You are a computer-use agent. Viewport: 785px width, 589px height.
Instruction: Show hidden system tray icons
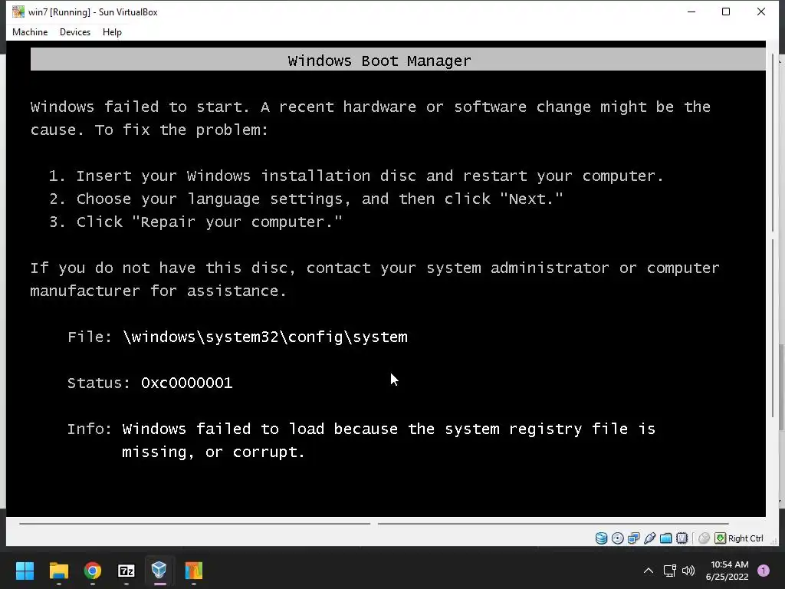(649, 571)
